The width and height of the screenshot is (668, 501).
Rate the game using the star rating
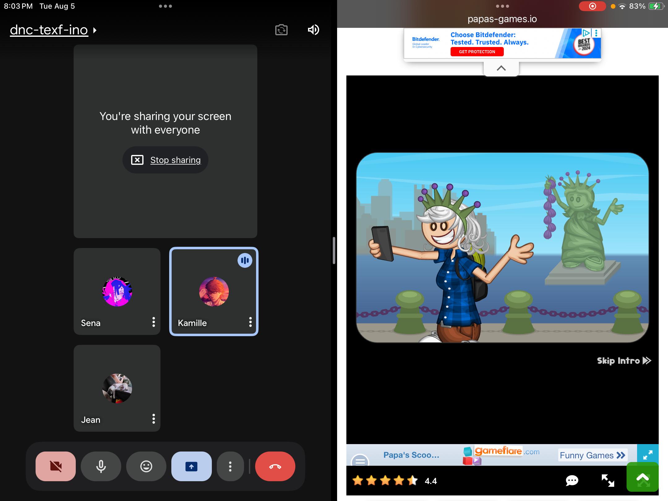pos(385,481)
